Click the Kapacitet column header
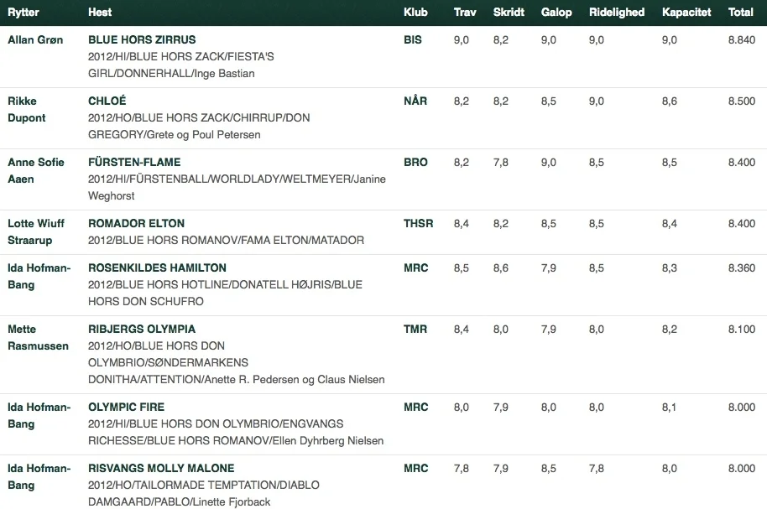This screenshot has height=509, width=767. 686,13
